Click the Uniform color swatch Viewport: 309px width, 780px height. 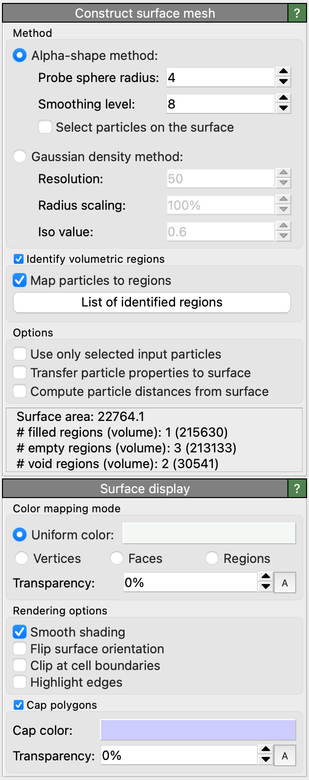pyautogui.click(x=209, y=534)
